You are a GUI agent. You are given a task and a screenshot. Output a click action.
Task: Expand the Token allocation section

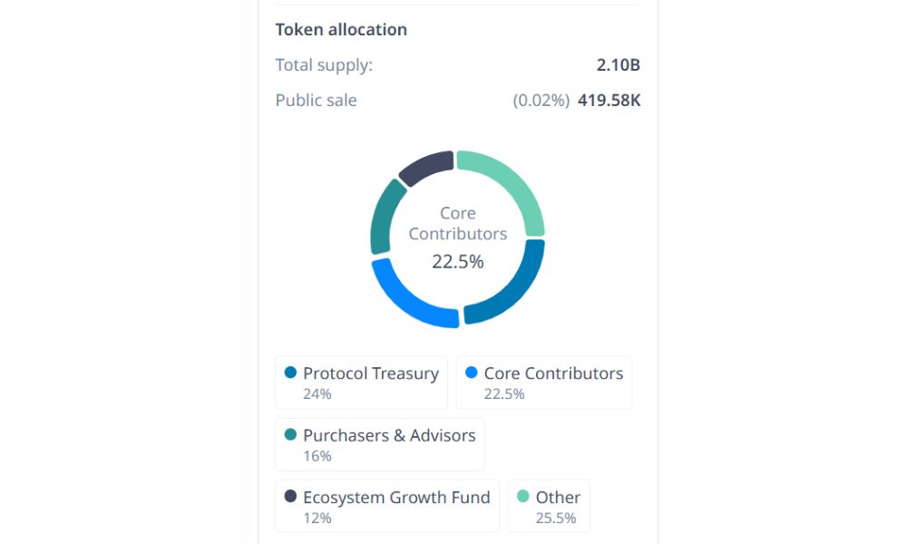[x=341, y=29]
